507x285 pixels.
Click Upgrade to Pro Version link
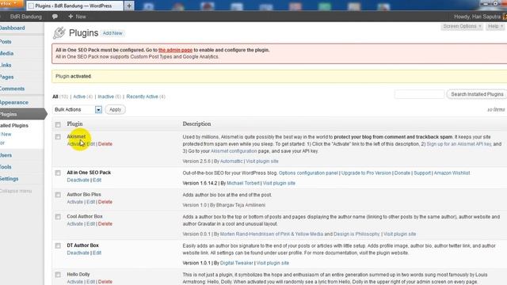click(x=366, y=173)
